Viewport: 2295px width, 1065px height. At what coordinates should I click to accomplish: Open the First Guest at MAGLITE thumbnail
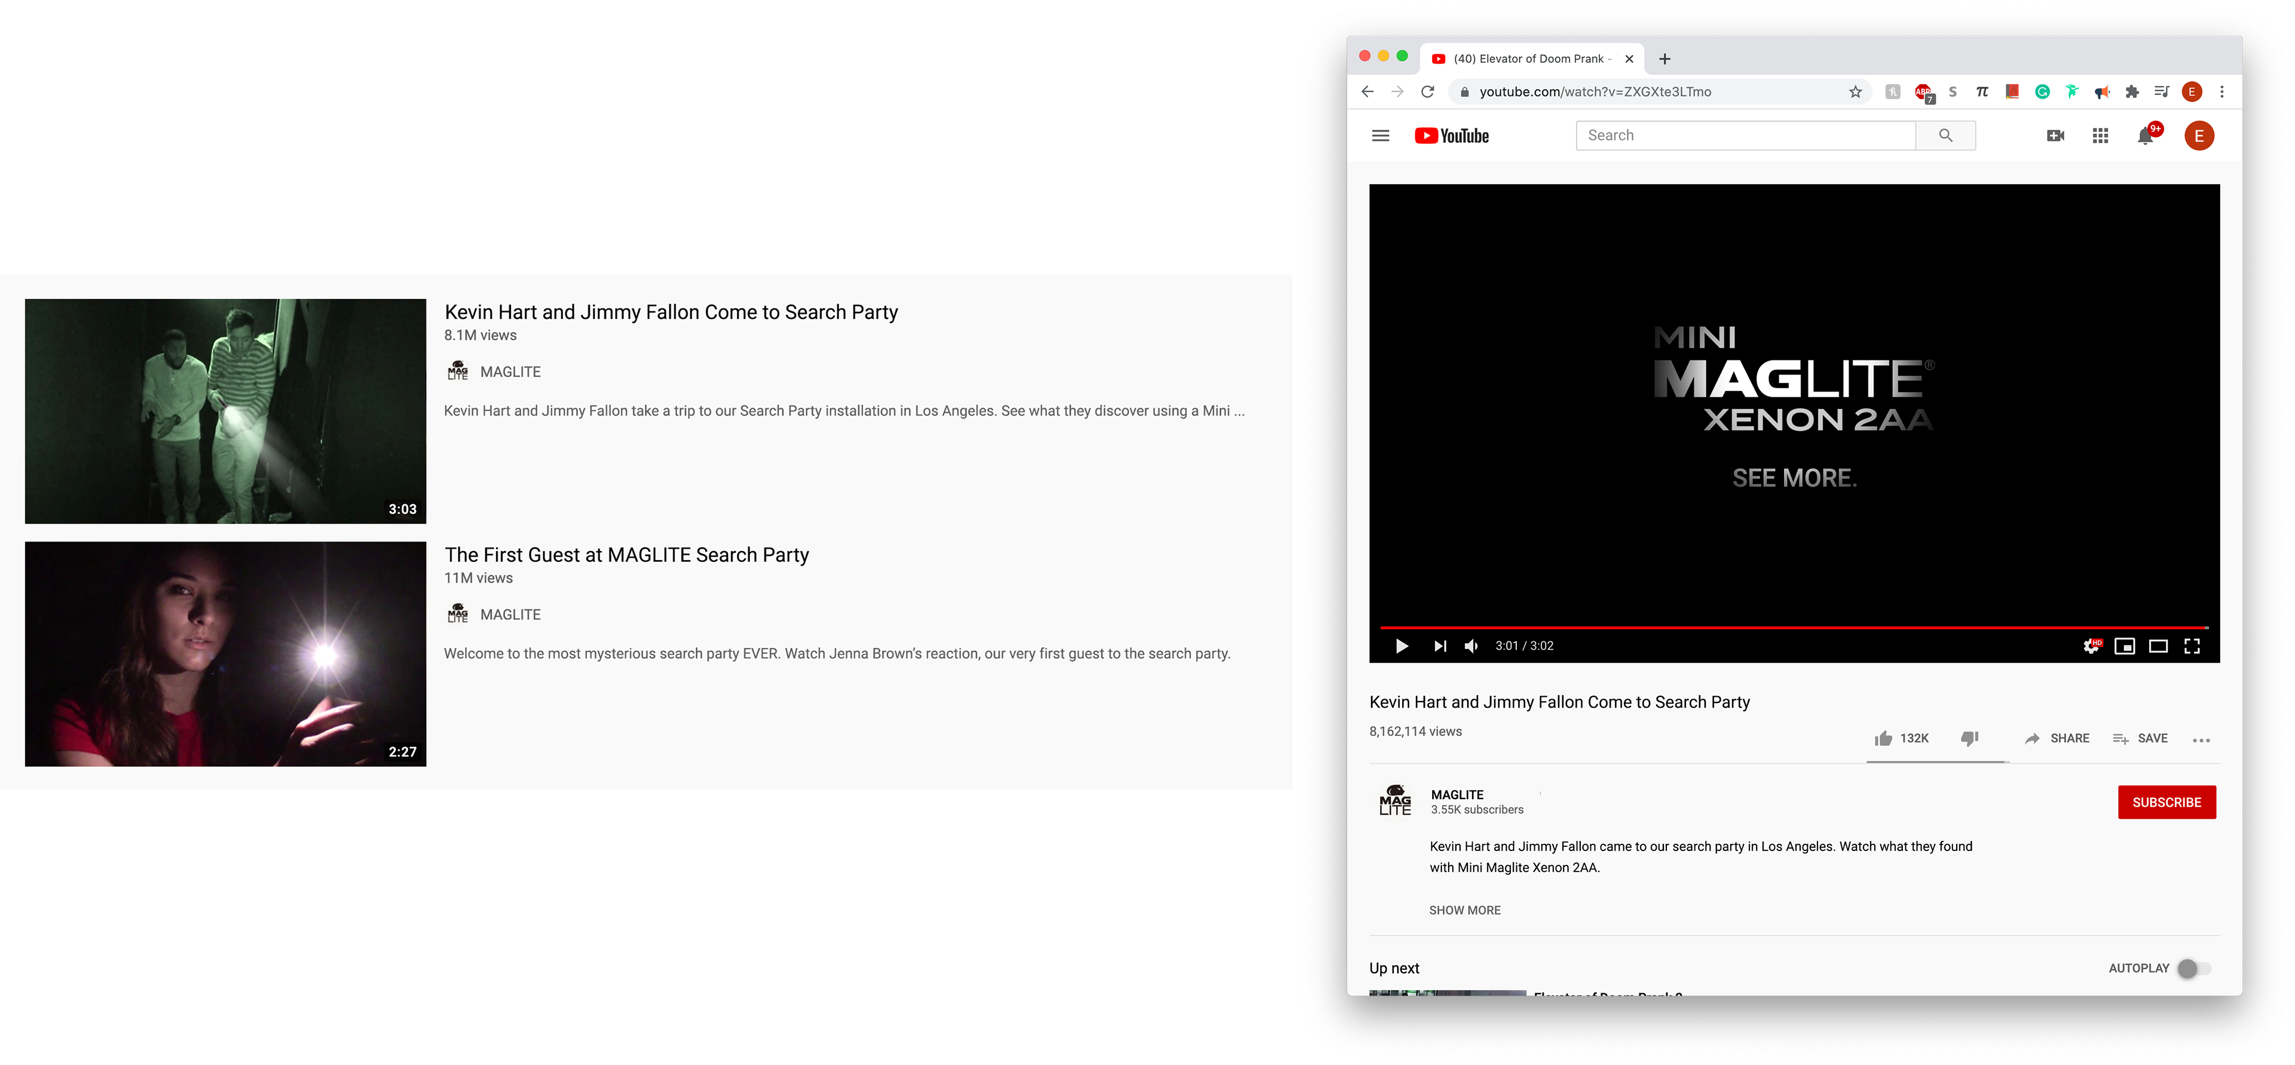click(225, 654)
